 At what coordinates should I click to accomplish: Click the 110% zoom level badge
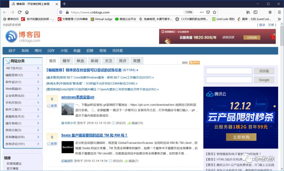pos(189,12)
